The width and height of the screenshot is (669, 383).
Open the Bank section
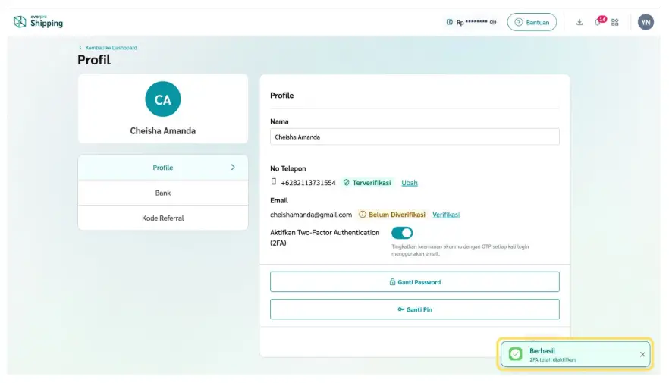click(x=162, y=193)
